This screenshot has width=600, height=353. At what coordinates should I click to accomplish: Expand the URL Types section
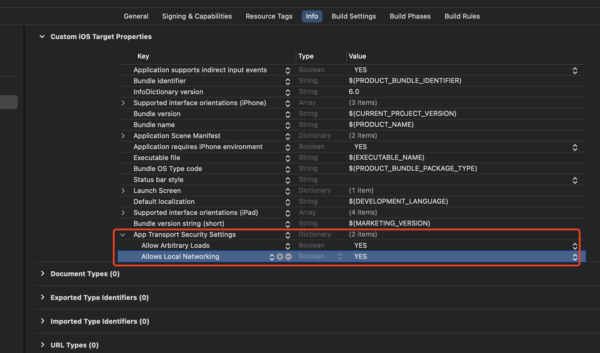pos(43,345)
